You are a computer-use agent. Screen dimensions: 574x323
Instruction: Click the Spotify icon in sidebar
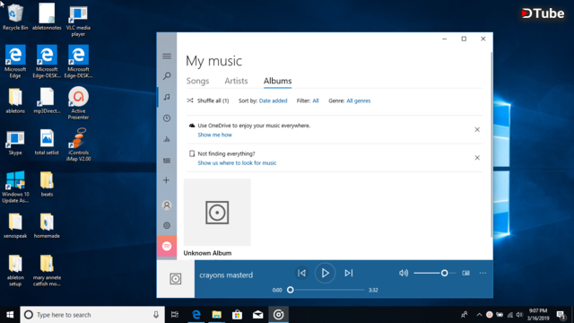point(167,246)
